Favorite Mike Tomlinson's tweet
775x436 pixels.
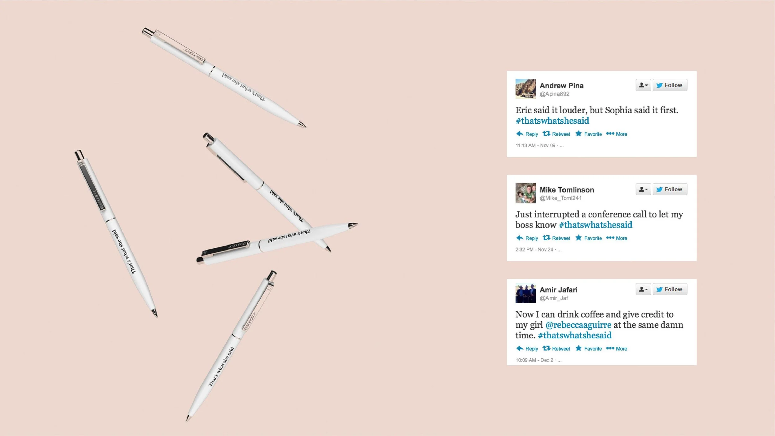pyautogui.click(x=589, y=238)
